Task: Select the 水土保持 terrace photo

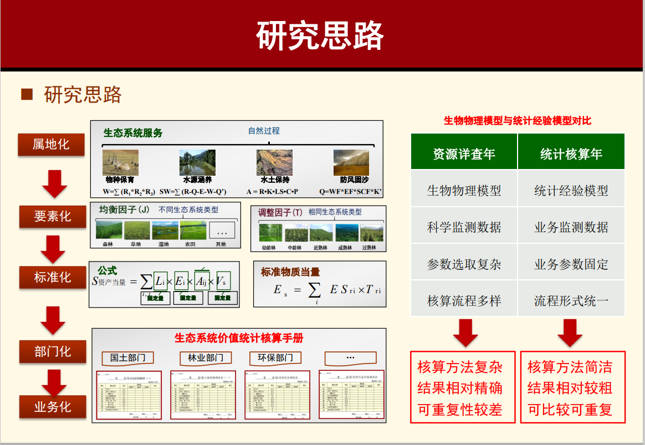Action: tap(275, 162)
